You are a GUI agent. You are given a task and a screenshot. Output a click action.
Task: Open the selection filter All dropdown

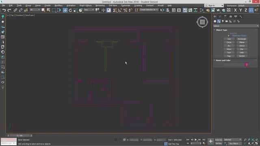(x=35, y=10)
